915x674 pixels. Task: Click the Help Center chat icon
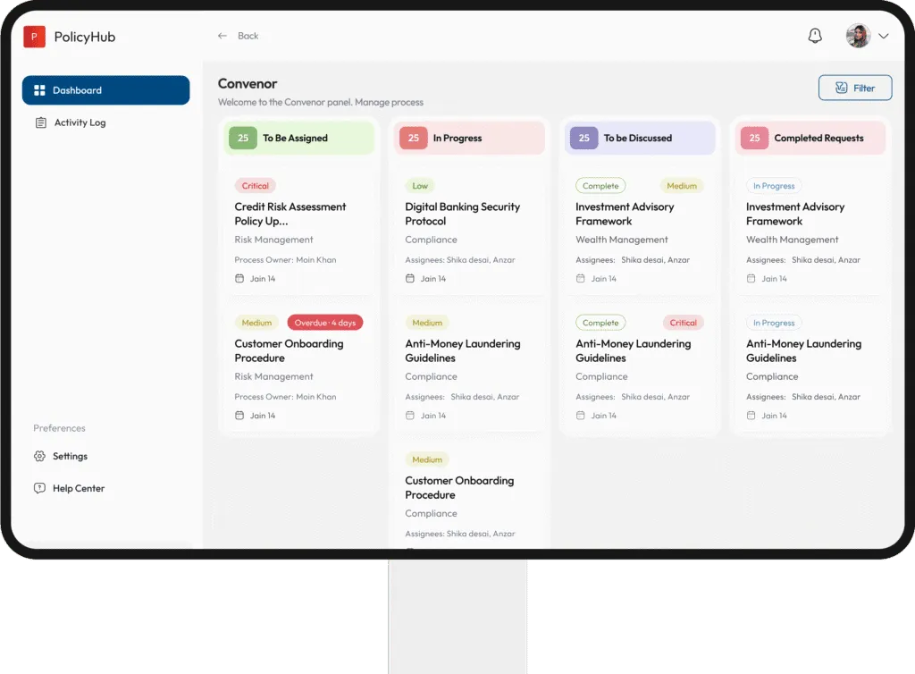pyautogui.click(x=39, y=488)
